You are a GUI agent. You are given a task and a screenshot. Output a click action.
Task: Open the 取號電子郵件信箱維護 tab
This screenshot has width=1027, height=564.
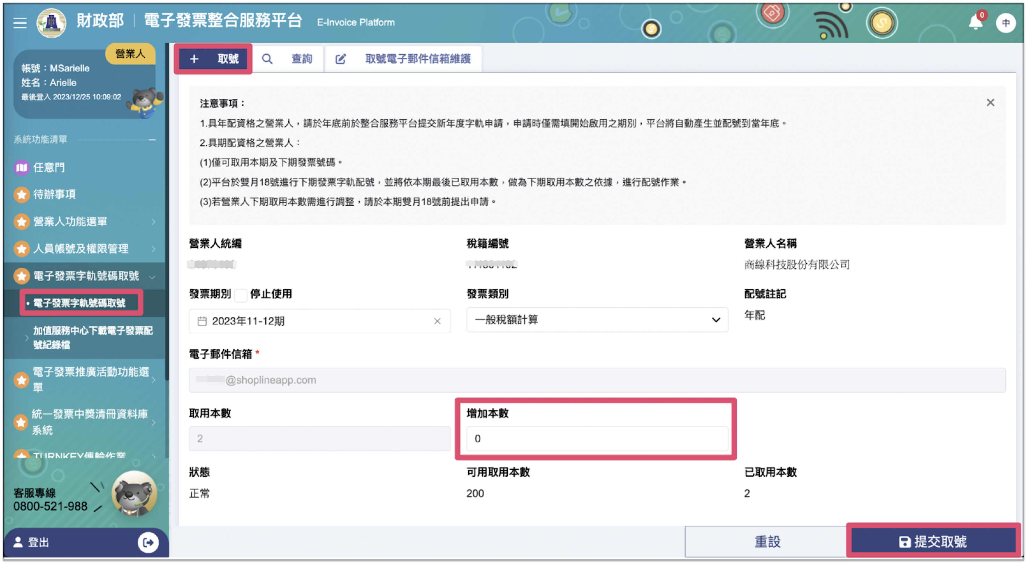403,59
